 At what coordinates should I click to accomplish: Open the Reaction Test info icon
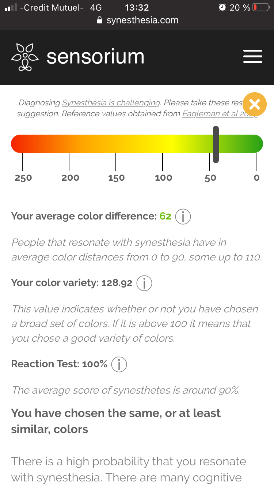(119, 364)
